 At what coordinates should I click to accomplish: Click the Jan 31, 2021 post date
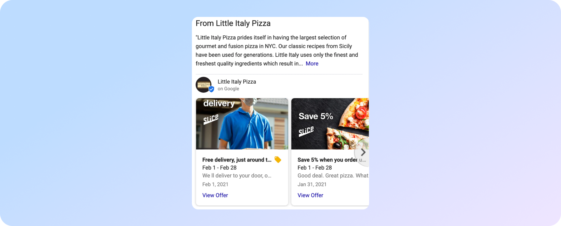click(x=312, y=184)
